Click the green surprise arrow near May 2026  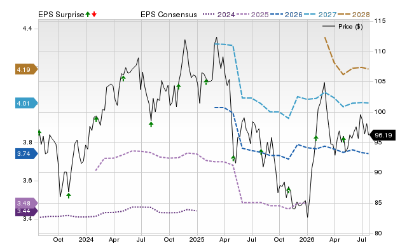click(x=343, y=139)
